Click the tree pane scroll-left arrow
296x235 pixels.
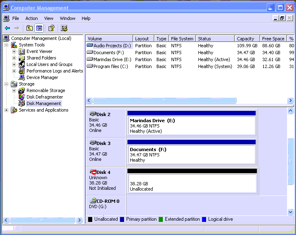click(6, 220)
